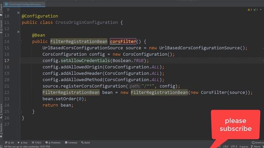Click the class name CrossOriginConfiguration
Screen dimensions: 264x148
[x=87, y=23]
